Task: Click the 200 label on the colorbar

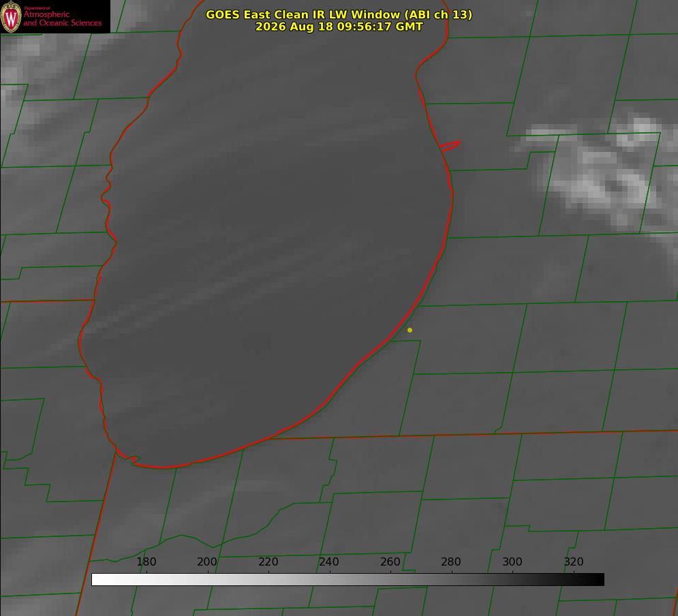Action: point(207,561)
